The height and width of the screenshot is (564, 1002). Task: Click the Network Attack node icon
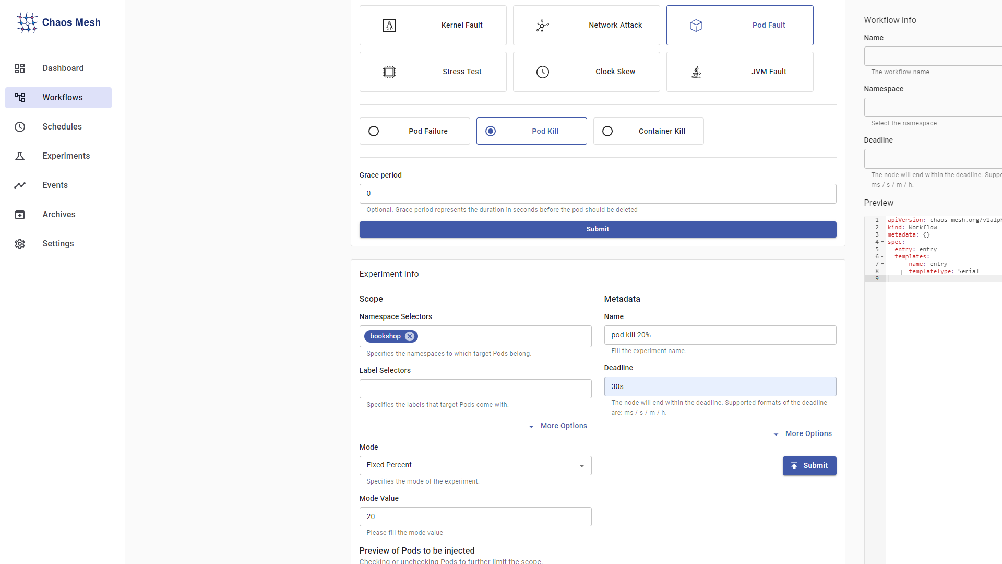(543, 26)
